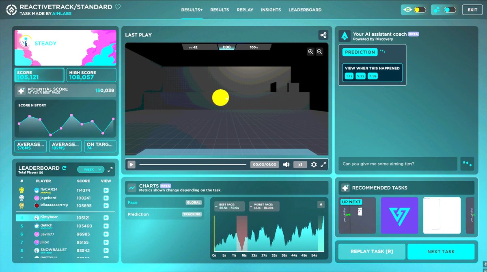View r3mybear's replay

pos(106,218)
